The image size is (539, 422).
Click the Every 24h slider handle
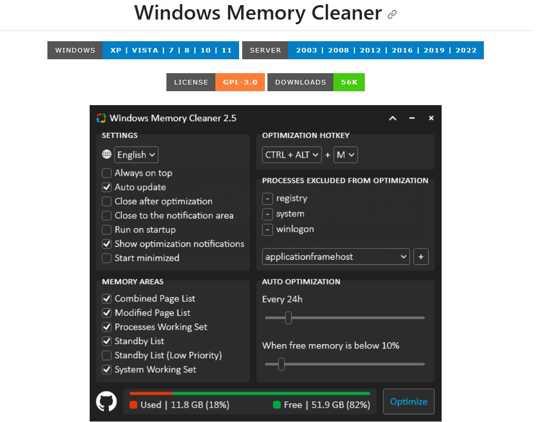click(289, 318)
